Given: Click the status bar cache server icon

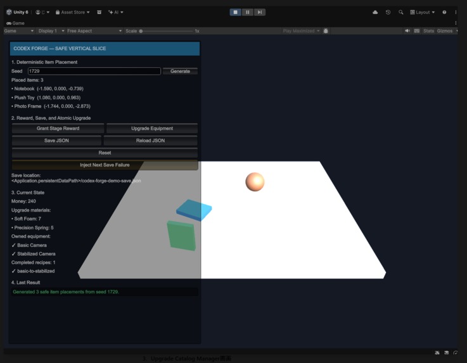Looking at the screenshot, I should click(447, 353).
